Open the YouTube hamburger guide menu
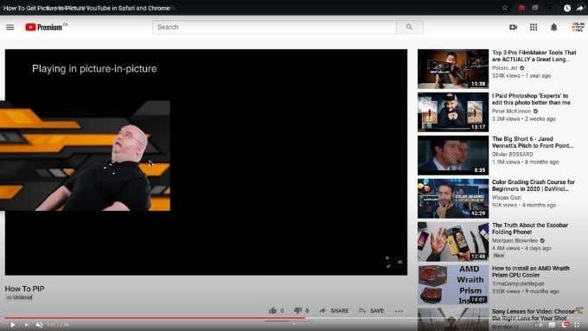This screenshot has width=588, height=331. click(x=10, y=27)
